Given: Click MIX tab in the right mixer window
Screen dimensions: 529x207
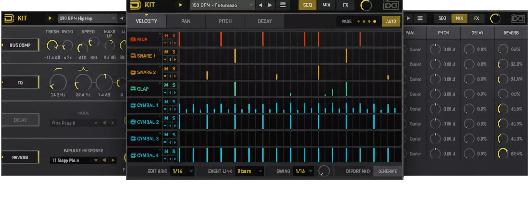Looking at the screenshot, I should [459, 18].
